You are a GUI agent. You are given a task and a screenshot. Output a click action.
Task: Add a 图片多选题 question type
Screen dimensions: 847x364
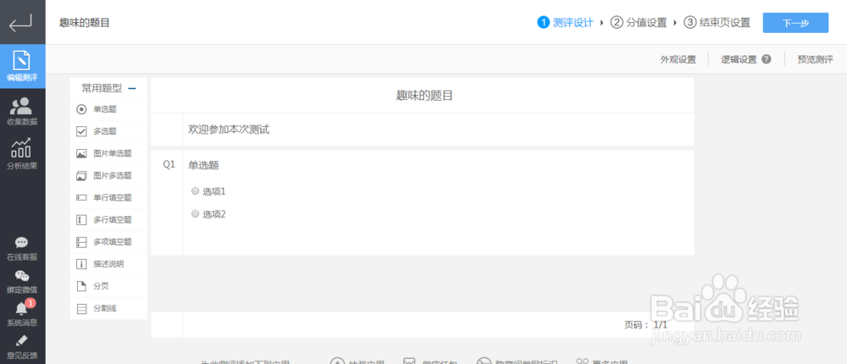pos(108,175)
